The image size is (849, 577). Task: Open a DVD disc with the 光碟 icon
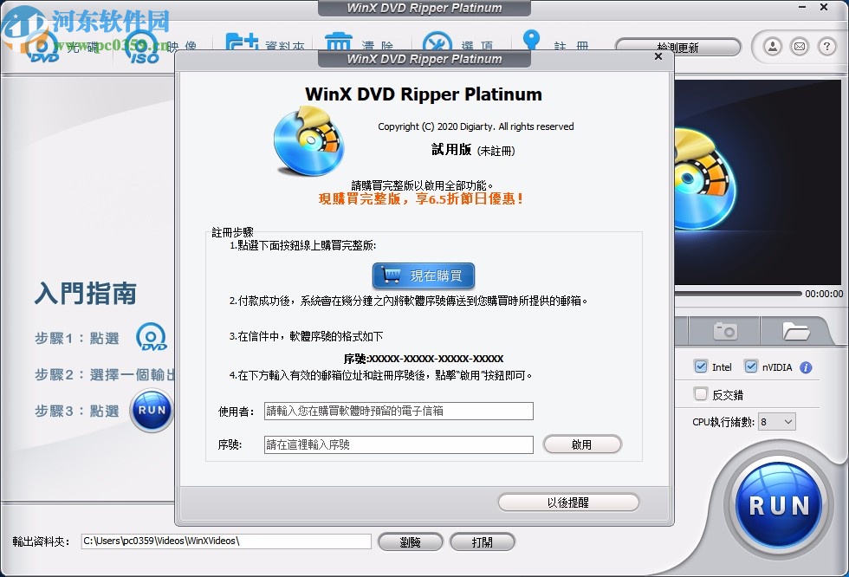(x=39, y=43)
